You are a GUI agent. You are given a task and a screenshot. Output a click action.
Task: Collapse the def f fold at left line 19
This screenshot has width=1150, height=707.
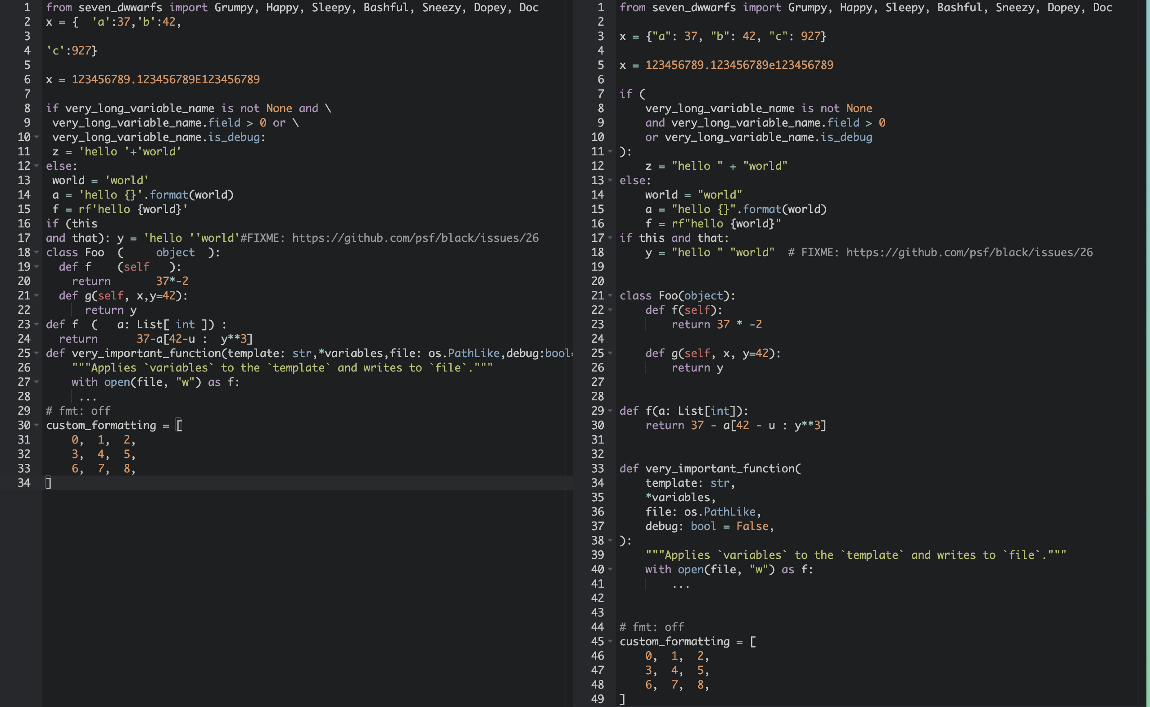click(36, 267)
